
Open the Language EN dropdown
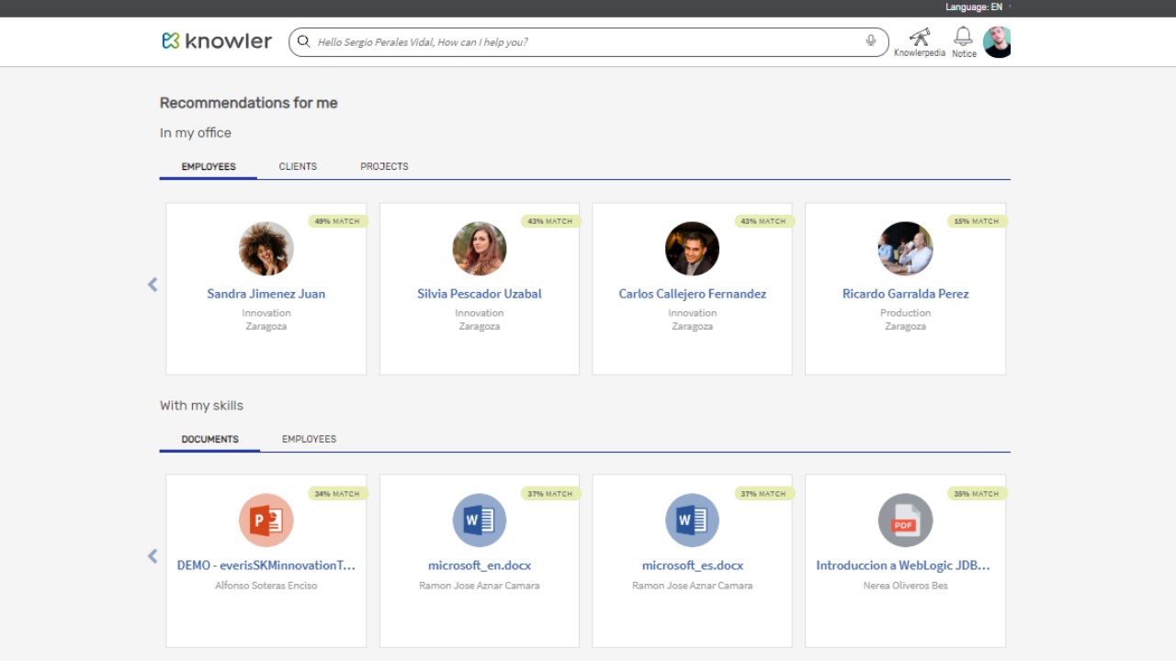coord(976,7)
